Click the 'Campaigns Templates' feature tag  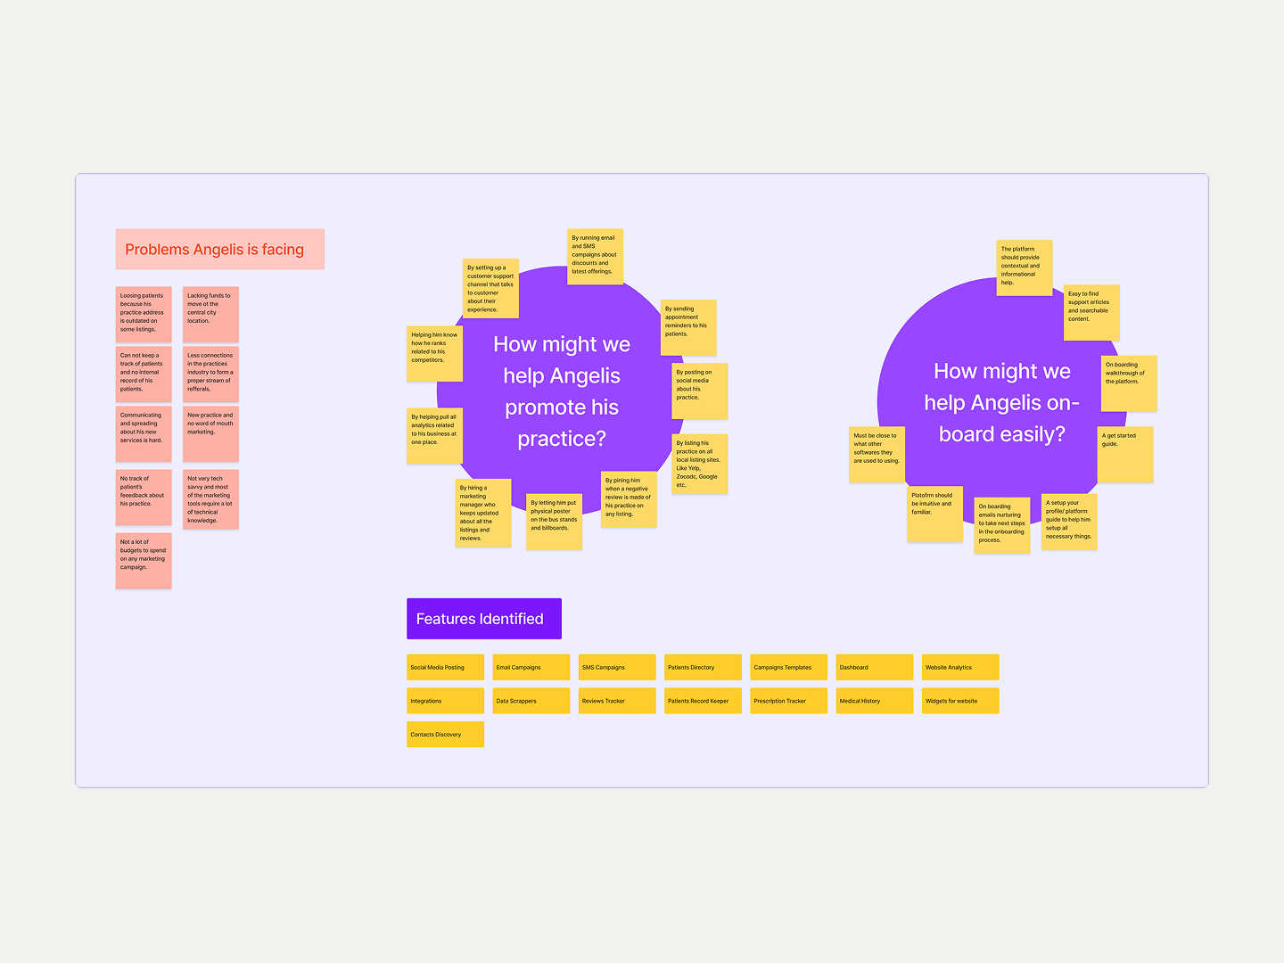click(788, 667)
